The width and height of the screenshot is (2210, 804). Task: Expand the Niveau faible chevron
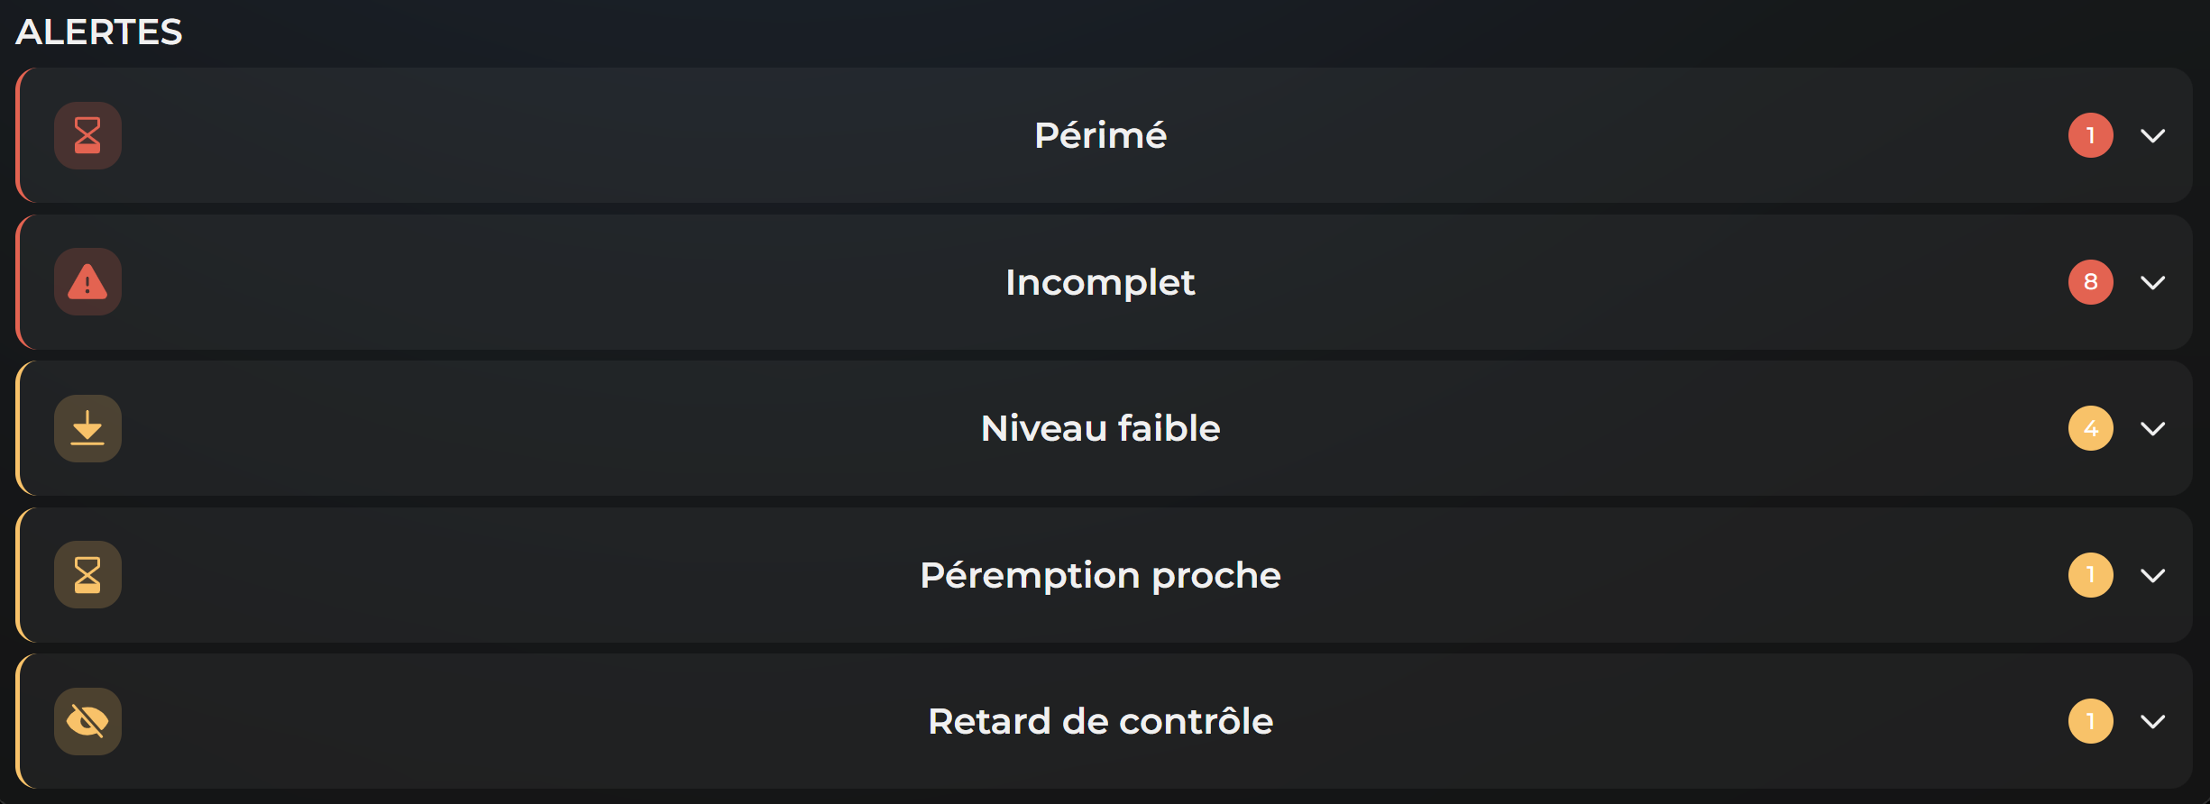(x=2152, y=428)
